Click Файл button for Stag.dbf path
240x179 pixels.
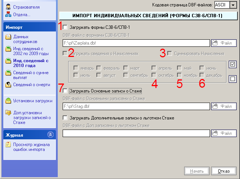(x=224, y=106)
